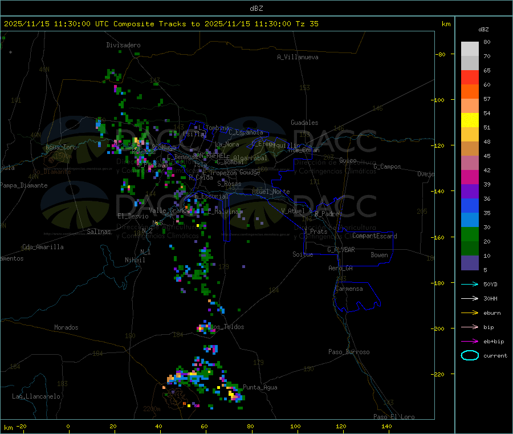This screenshot has width=513, height=434.
Task: Click the dBZ title at the top
Action: (256, 9)
